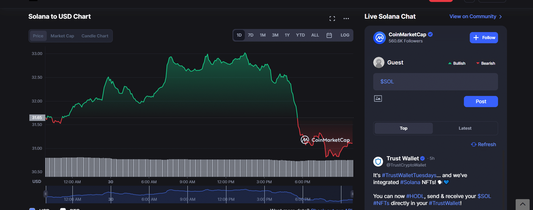
Task: Refresh the chat feed
Action: 483,144
